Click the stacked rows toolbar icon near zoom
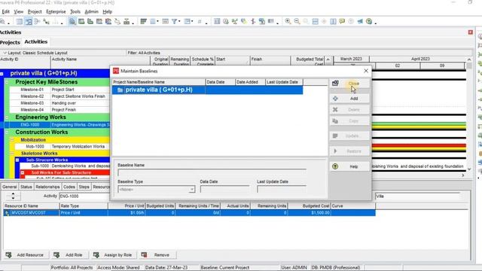The height and width of the screenshot is (271, 482). point(315,21)
